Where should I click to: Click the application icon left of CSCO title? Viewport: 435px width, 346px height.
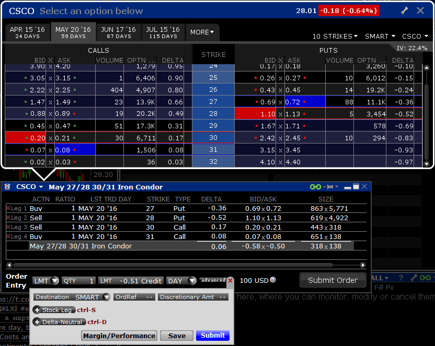coord(7,187)
